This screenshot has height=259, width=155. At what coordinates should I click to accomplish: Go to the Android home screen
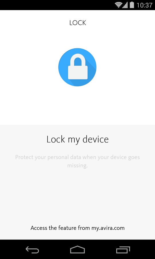click(x=77, y=250)
